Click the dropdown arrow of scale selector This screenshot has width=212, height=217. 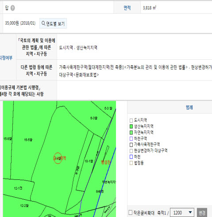coord(190,212)
